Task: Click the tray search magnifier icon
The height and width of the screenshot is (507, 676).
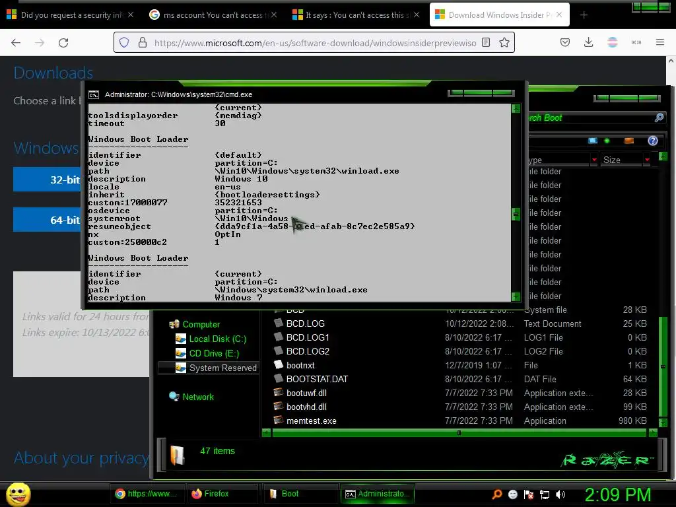Action: (x=497, y=494)
